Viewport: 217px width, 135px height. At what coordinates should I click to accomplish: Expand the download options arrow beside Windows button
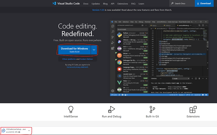click(94, 50)
